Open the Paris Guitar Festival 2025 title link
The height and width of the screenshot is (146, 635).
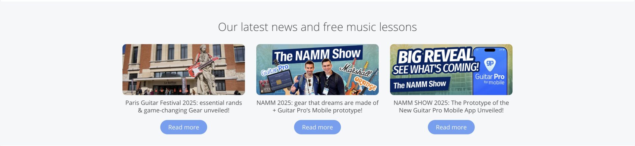pyautogui.click(x=184, y=106)
